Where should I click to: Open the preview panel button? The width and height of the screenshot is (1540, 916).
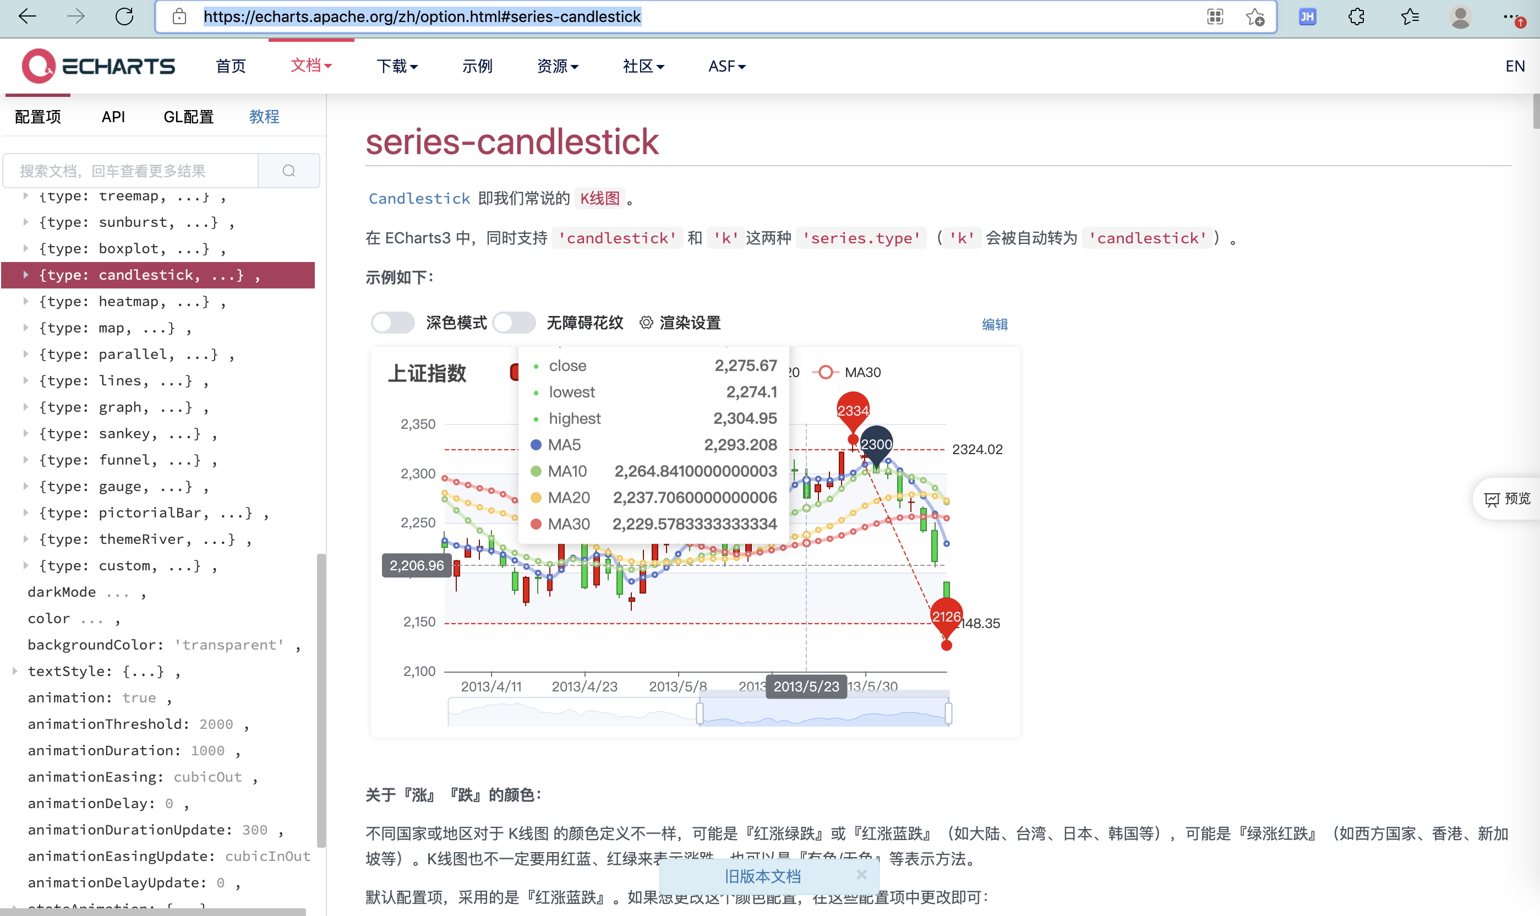pos(1508,499)
